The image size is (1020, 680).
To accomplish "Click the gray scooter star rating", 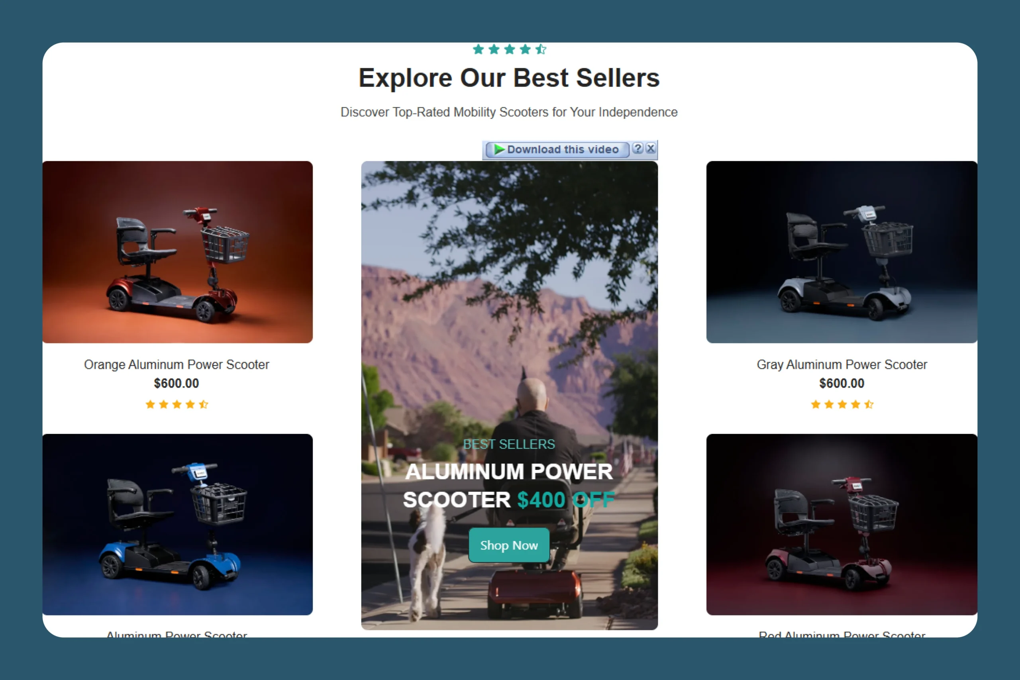I will [842, 405].
